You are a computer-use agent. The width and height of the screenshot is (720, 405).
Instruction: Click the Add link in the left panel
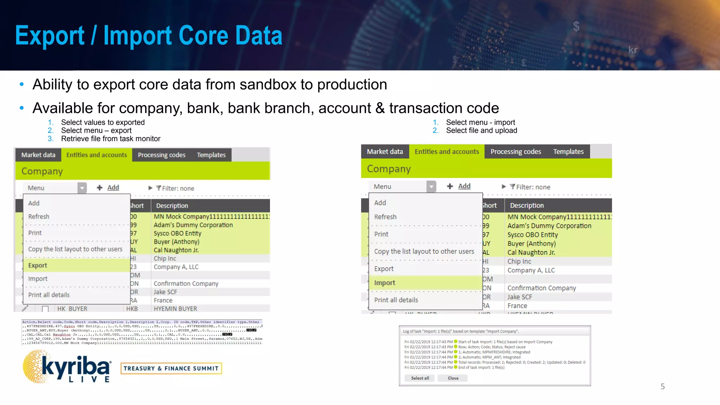point(113,188)
